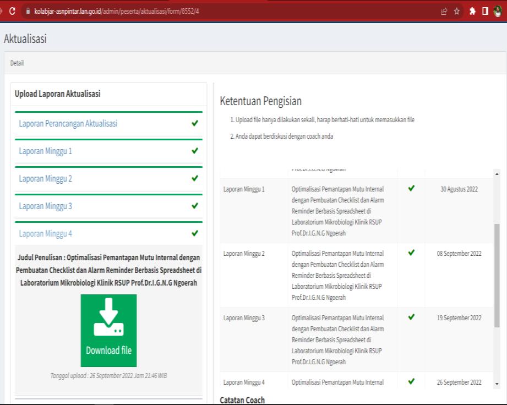
Task: Click table cell Laporan Minggu 1
Action: (244, 189)
